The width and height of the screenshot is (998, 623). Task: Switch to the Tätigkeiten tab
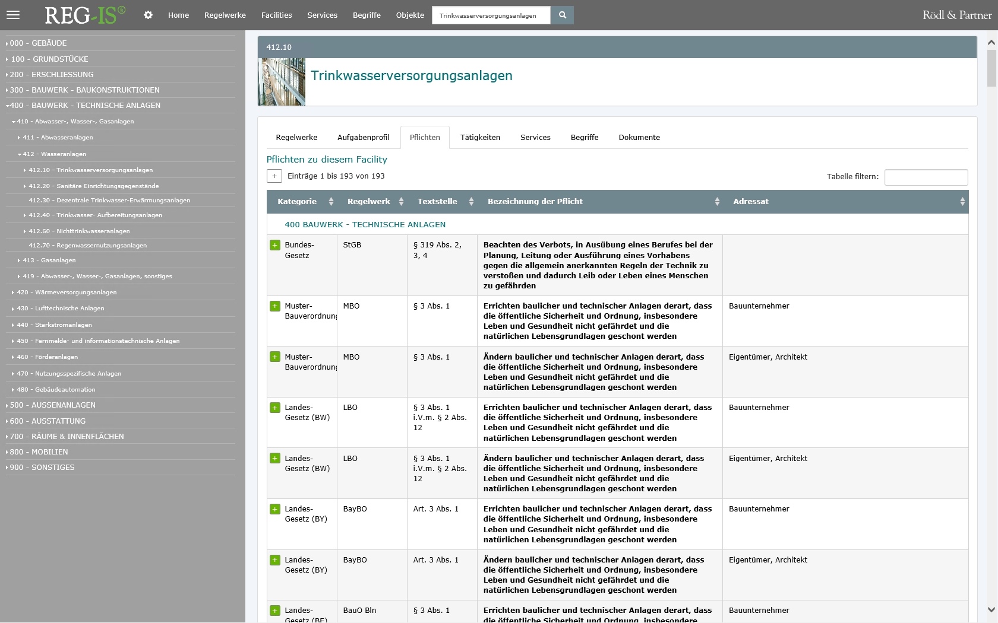[480, 138]
